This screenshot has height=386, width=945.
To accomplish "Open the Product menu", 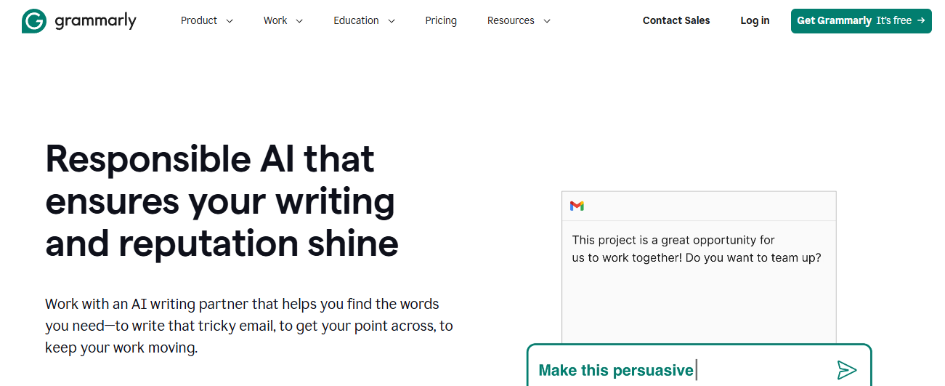I will (199, 20).
